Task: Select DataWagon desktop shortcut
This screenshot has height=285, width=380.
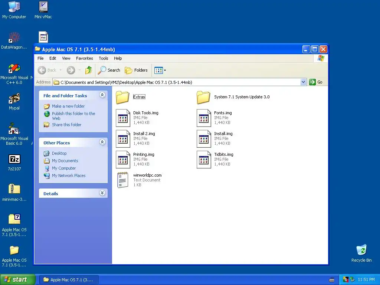Action: pos(14,41)
